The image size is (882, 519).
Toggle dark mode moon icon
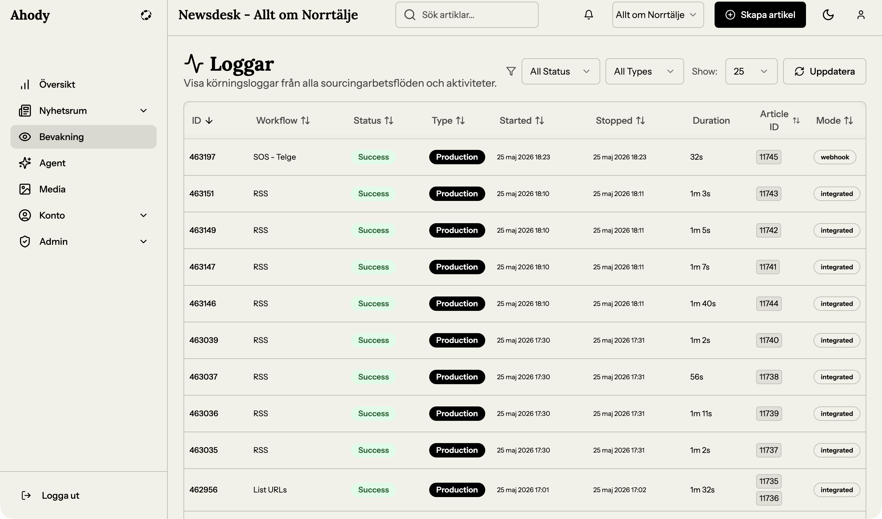click(828, 15)
